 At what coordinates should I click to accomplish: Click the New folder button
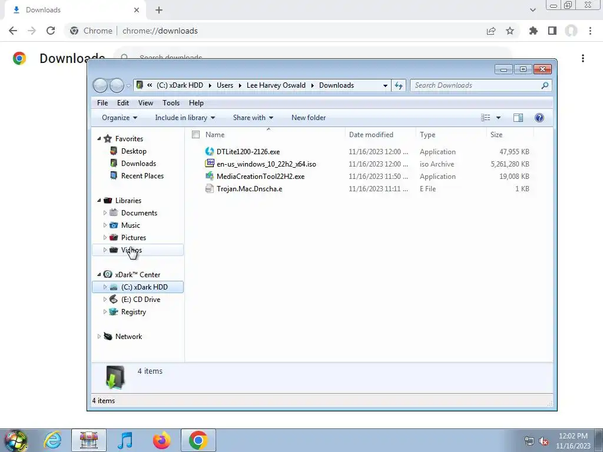(x=309, y=118)
